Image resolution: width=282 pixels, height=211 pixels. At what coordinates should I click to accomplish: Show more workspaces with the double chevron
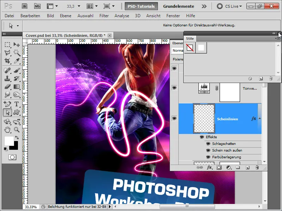204,6
